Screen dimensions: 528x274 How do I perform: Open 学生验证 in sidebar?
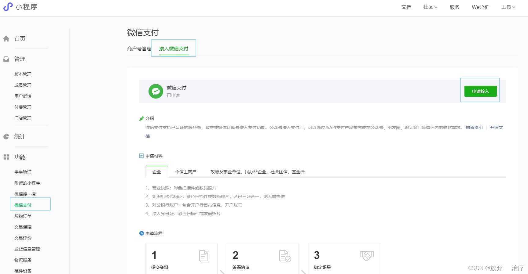[x=23, y=172]
